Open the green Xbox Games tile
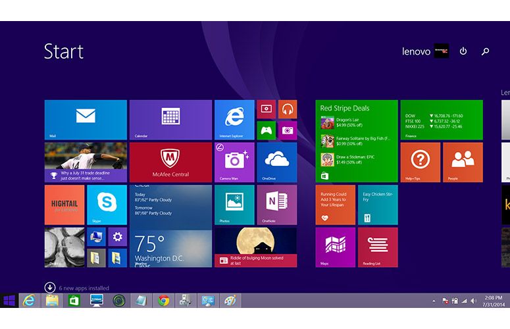Screen dimensions: 510x329 (266, 130)
